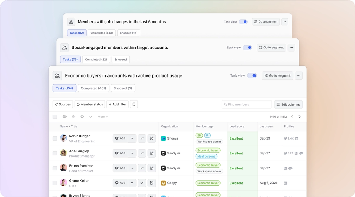The width and height of the screenshot is (355, 197).
Task: Snooze Grace Keller's task with alarm icon
Action: coord(152,183)
